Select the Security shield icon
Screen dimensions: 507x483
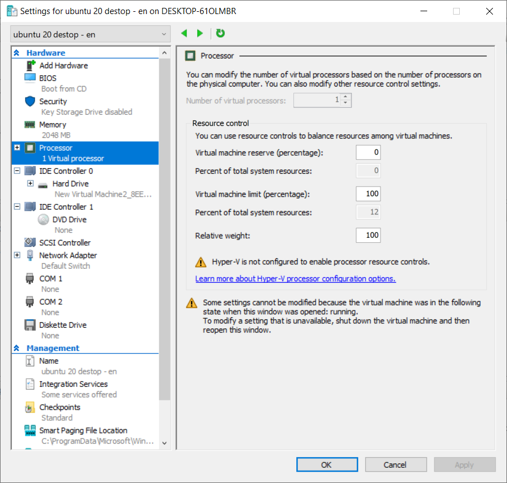(x=30, y=101)
